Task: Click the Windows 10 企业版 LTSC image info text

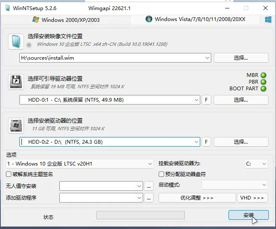Action: pyautogui.click(x=102, y=44)
